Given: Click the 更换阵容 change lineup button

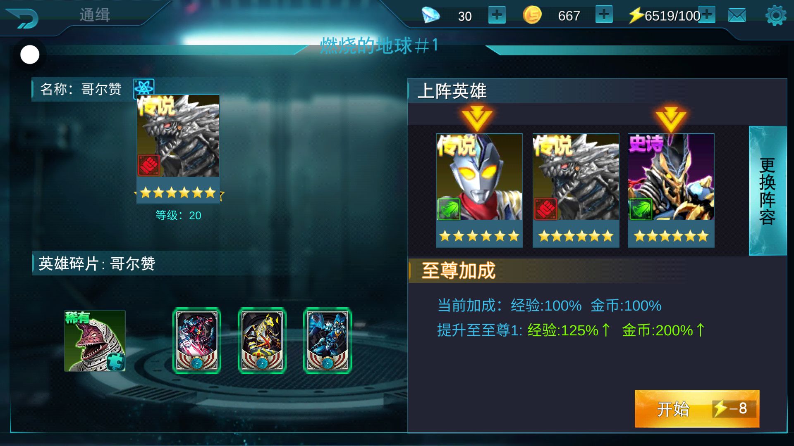Looking at the screenshot, I should click(x=768, y=191).
